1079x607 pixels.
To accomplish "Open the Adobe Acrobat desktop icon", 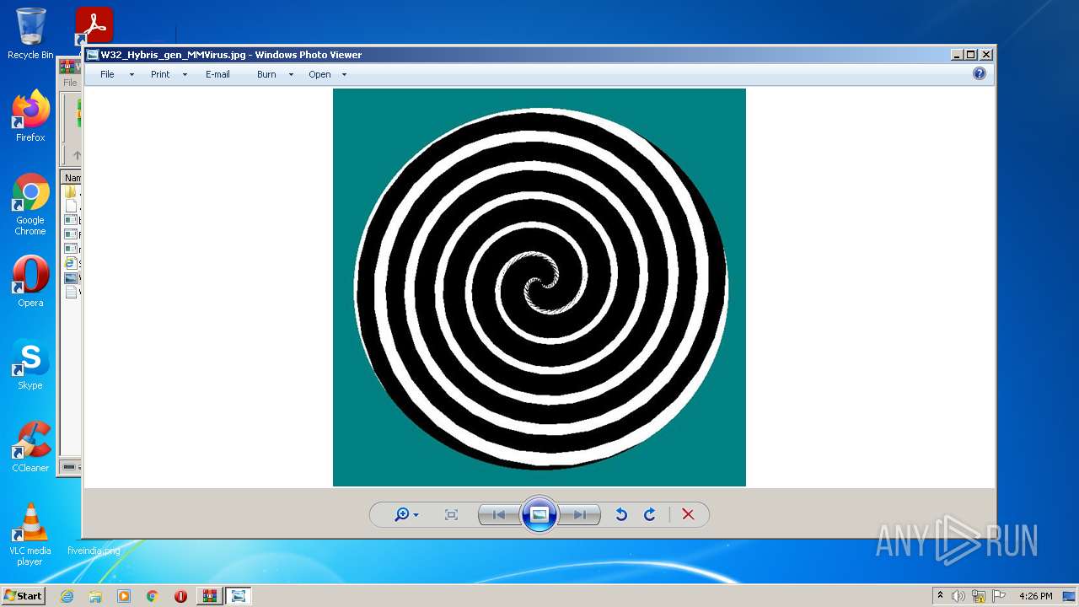I will click(x=94, y=26).
